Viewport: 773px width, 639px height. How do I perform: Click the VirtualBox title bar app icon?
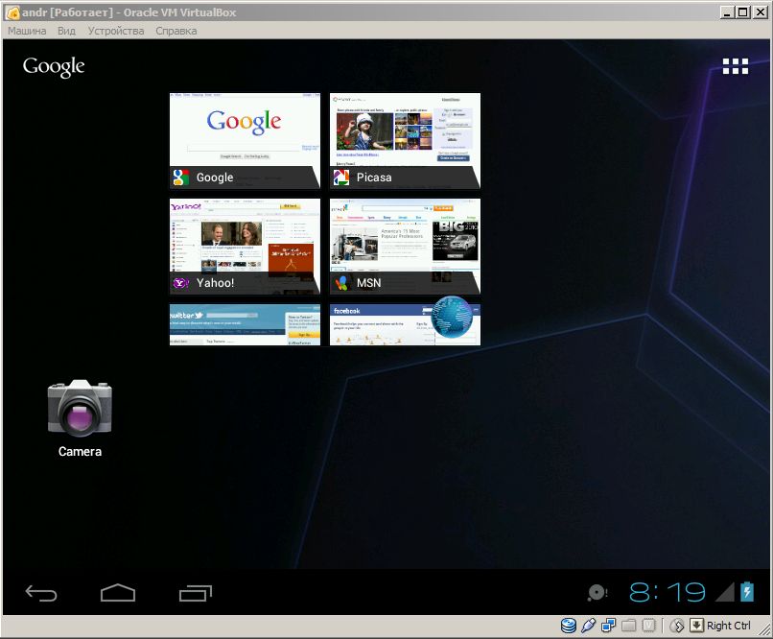click(x=12, y=12)
